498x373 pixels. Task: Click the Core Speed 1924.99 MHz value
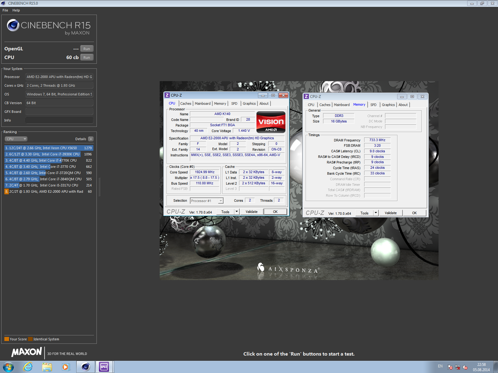[205, 172]
